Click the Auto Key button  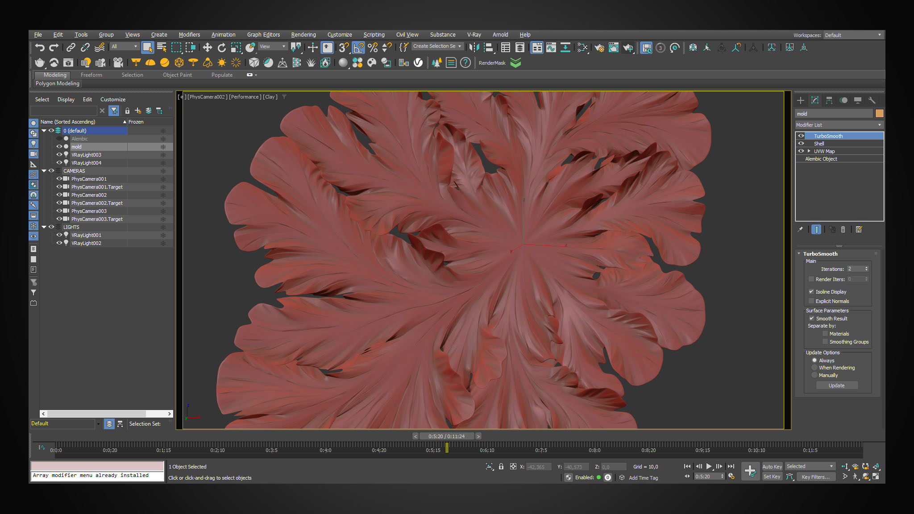click(x=772, y=467)
